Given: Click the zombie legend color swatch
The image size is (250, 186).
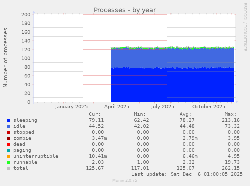Looking at the screenshot, I should tap(9, 138).
